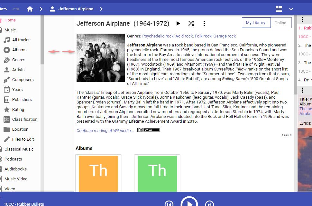
Task: Open the Psychedelic rock genre link
Action: click(x=158, y=36)
